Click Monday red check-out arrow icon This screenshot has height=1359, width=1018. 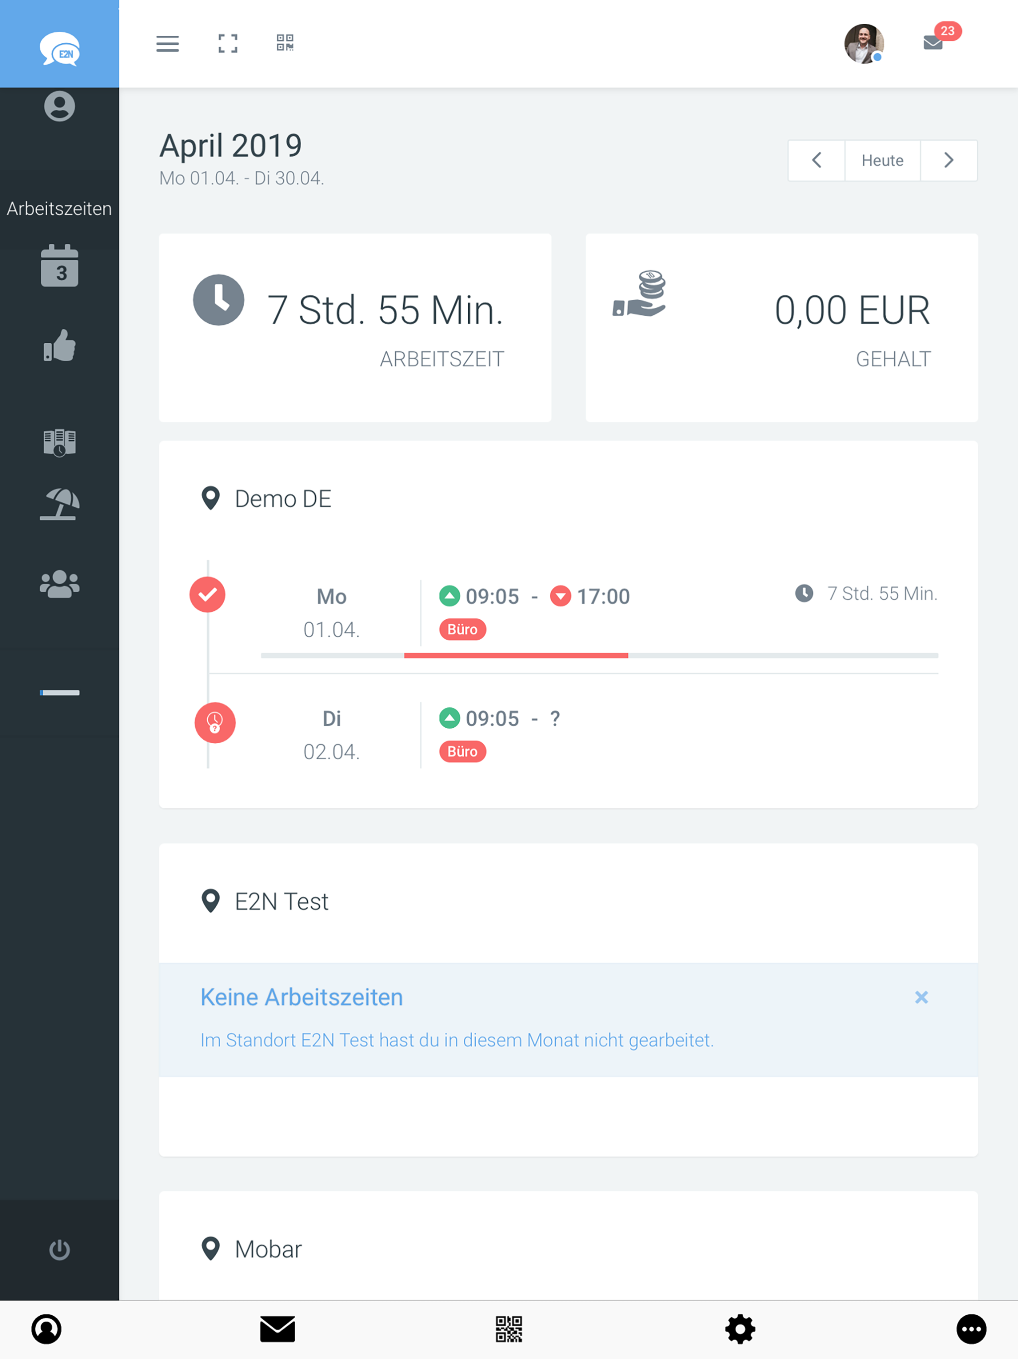point(561,595)
